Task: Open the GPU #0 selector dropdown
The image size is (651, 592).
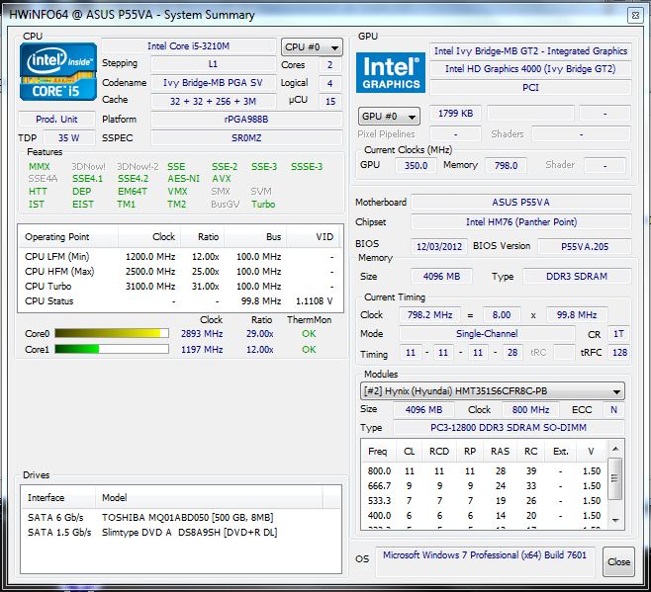Action: (389, 117)
